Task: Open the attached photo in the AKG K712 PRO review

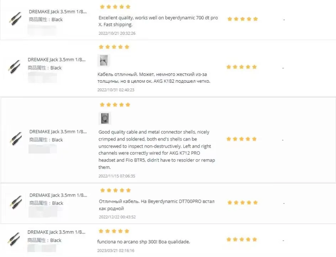Action: pyautogui.click(x=105, y=118)
